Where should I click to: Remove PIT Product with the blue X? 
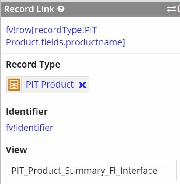(82, 85)
